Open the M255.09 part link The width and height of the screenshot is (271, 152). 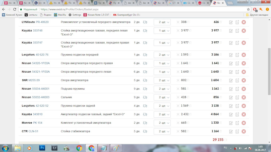[34, 80]
